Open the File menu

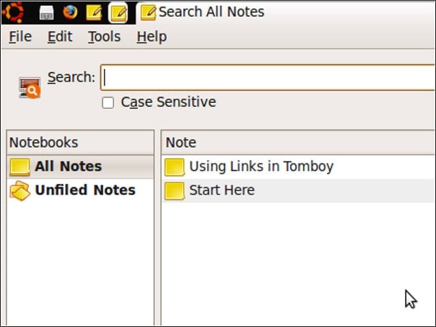tap(20, 37)
